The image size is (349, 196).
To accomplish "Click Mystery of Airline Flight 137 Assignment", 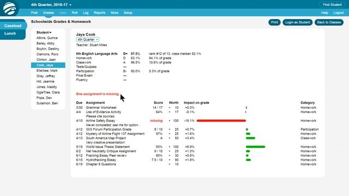I will (115, 134).
